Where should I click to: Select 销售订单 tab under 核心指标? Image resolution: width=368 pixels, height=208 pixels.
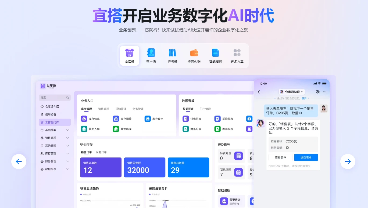click(86, 152)
